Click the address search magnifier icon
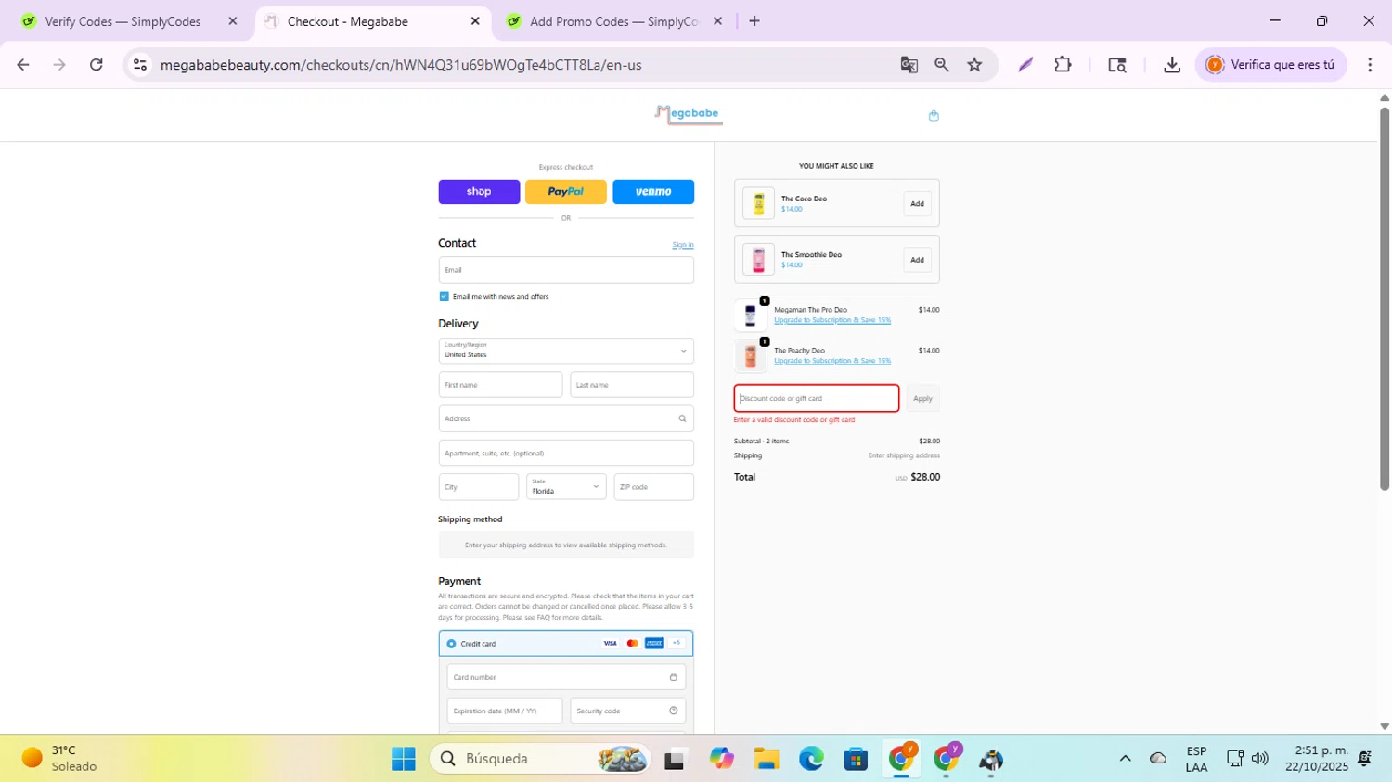This screenshot has height=782, width=1392. coord(682,418)
